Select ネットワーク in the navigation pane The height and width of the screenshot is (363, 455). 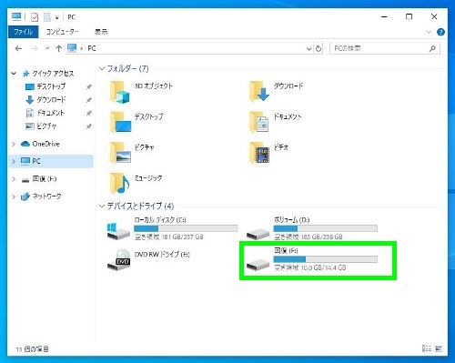[x=41, y=197]
